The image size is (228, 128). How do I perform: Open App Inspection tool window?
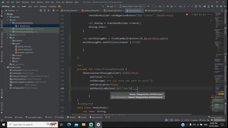(96, 117)
